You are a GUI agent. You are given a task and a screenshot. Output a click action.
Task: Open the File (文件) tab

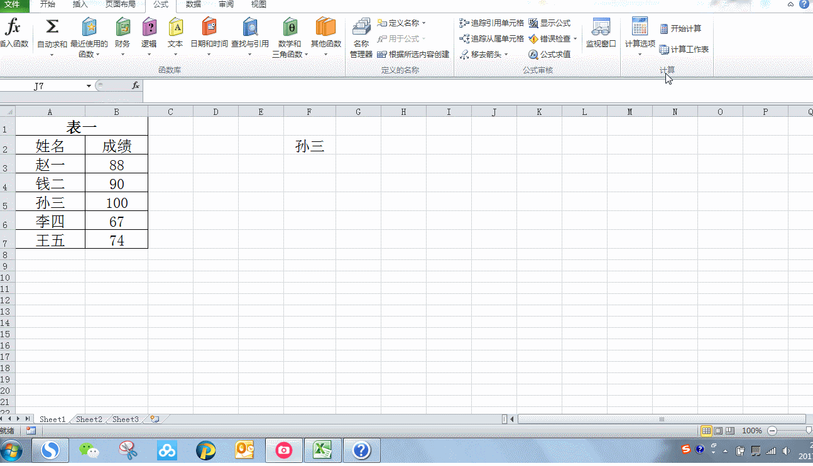point(13,4)
